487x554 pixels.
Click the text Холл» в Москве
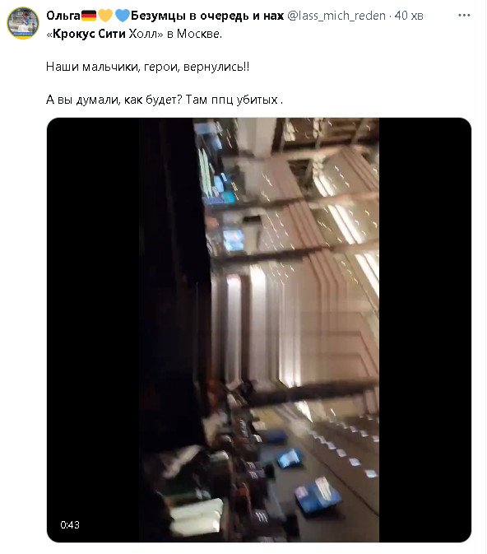tap(175, 34)
